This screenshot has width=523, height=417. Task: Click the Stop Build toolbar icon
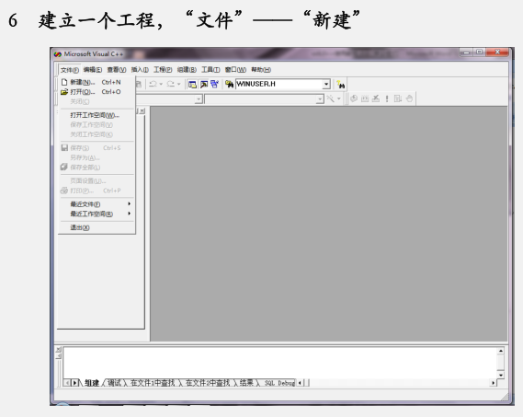coord(376,98)
